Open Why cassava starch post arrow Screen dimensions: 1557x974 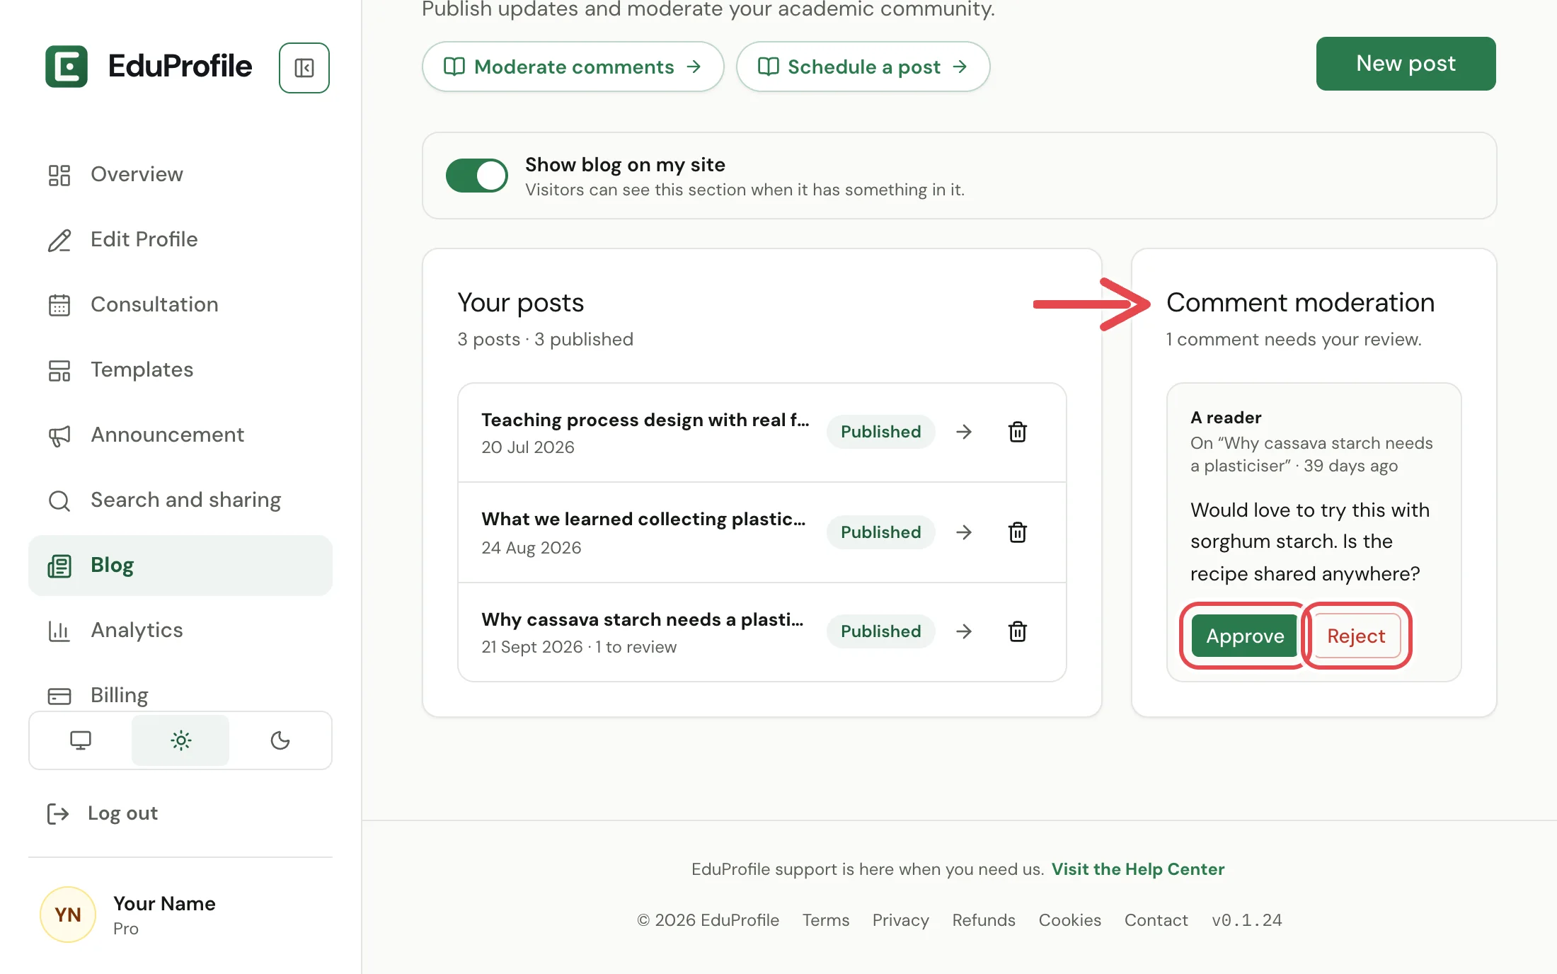click(x=964, y=631)
